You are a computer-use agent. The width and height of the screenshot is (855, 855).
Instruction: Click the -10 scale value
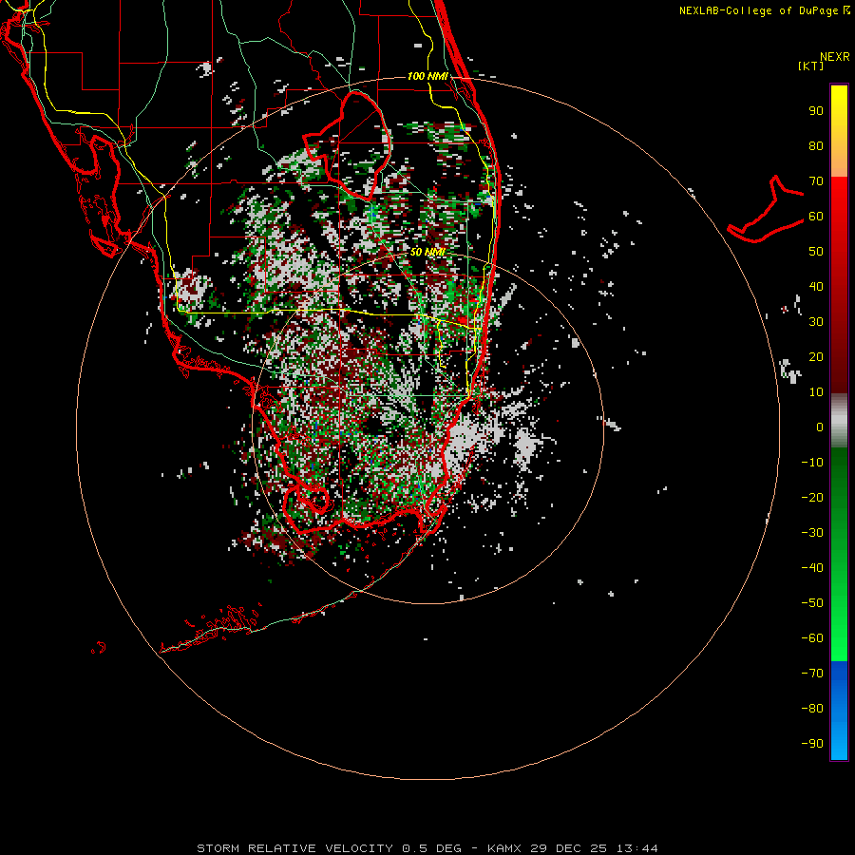[812, 463]
